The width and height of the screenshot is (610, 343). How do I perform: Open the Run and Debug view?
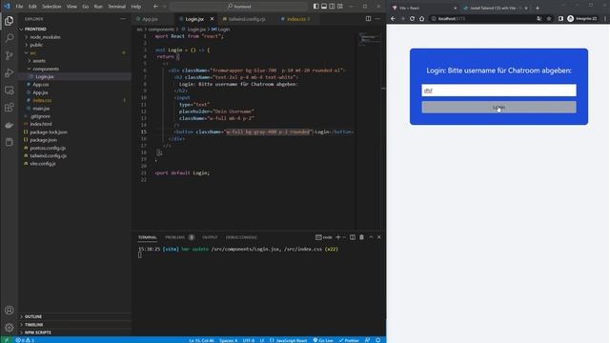[9, 72]
